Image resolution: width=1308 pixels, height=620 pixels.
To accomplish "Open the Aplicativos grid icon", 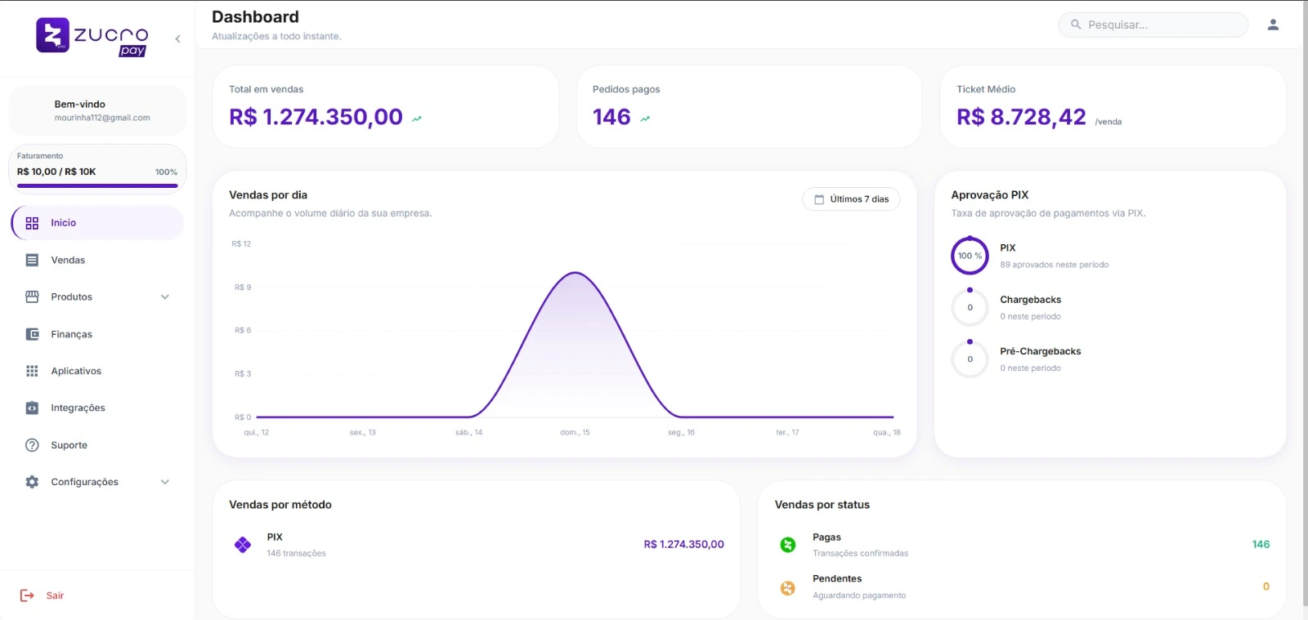I will tap(32, 371).
